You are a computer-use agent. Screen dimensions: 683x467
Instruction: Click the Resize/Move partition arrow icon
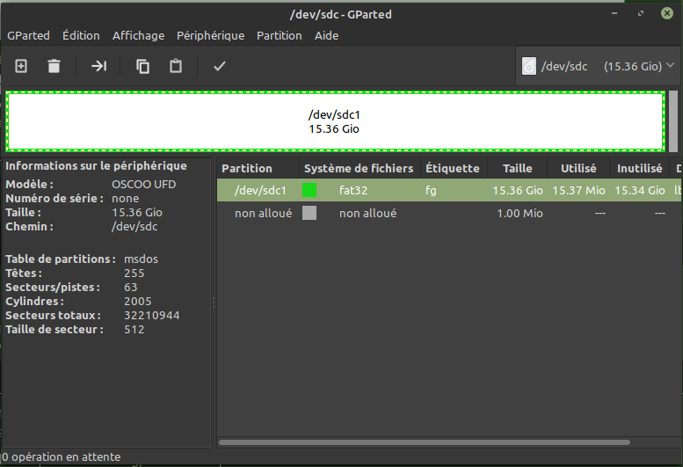[98, 66]
